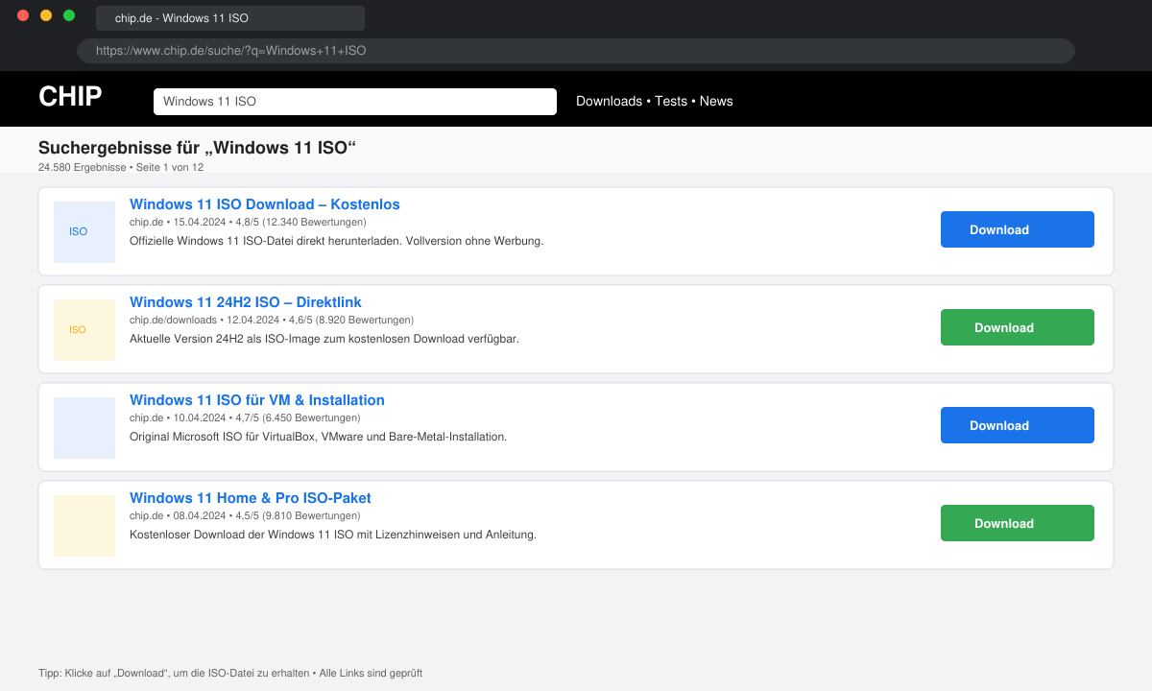This screenshot has width=1152, height=691.
Task: Open the Downloads • Tests • News navigation
Action: click(x=654, y=101)
